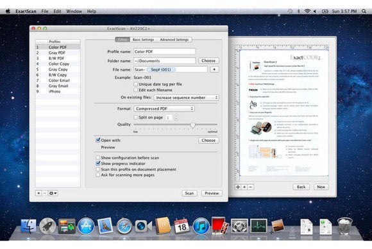Click the Preview button

click(x=212, y=193)
